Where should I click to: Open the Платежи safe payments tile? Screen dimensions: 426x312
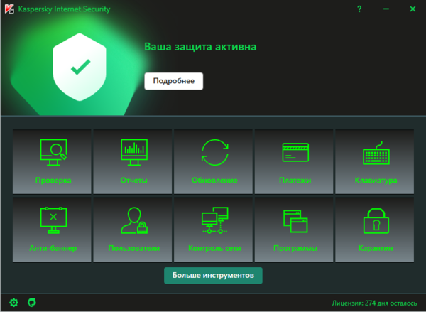click(x=294, y=161)
